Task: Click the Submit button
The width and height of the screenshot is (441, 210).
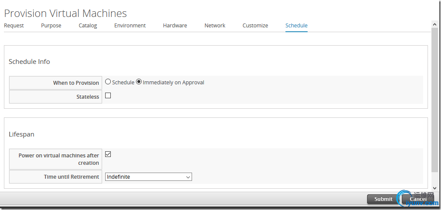Action: 383,199
